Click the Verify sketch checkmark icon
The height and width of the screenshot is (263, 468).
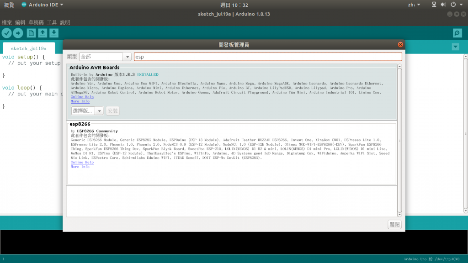[x=6, y=33]
